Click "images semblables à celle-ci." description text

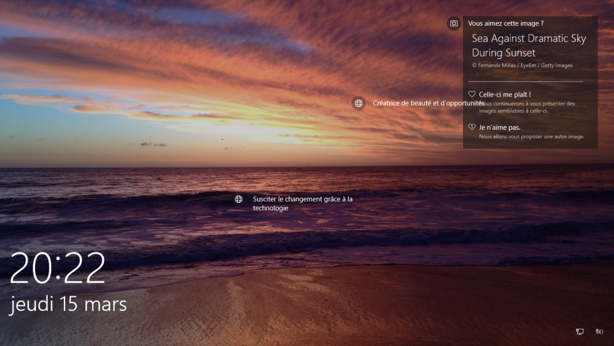[513, 111]
